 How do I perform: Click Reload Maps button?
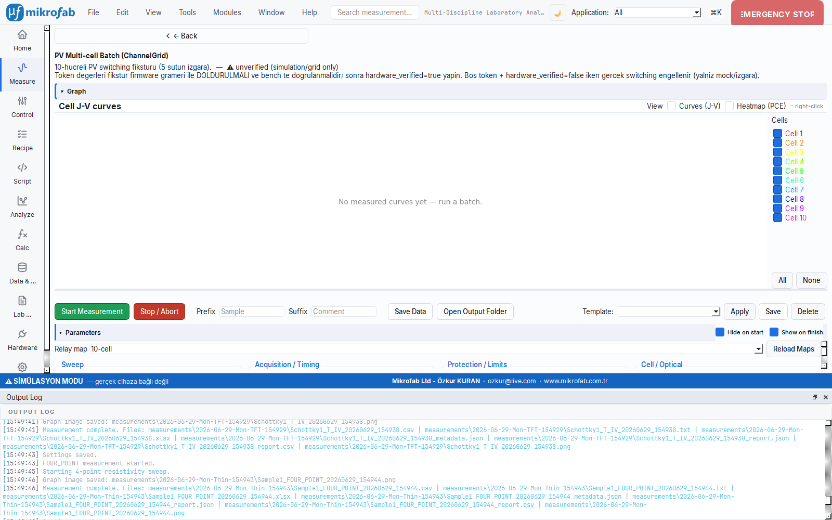pyautogui.click(x=794, y=349)
